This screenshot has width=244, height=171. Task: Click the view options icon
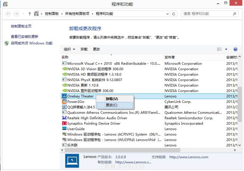coord(219,49)
